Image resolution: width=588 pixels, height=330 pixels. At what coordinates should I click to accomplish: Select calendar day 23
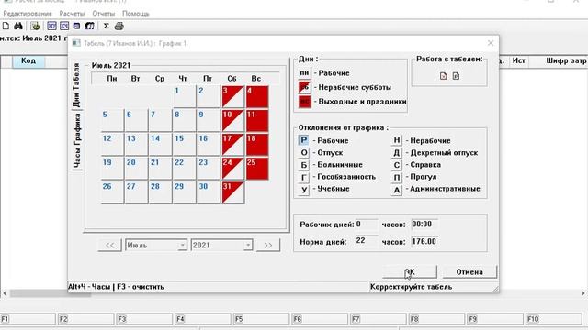pos(209,169)
